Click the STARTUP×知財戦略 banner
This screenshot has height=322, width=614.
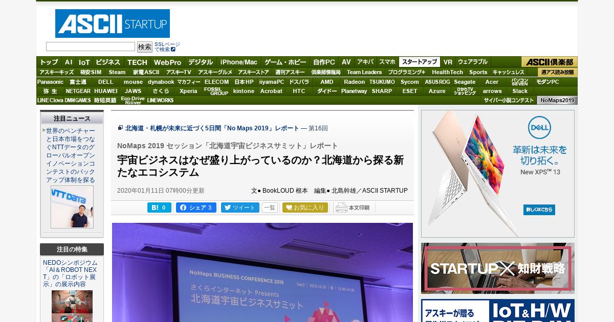(x=498, y=268)
